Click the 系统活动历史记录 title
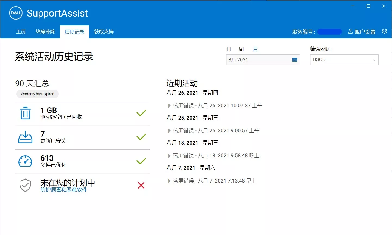392x235 pixels. tap(54, 57)
